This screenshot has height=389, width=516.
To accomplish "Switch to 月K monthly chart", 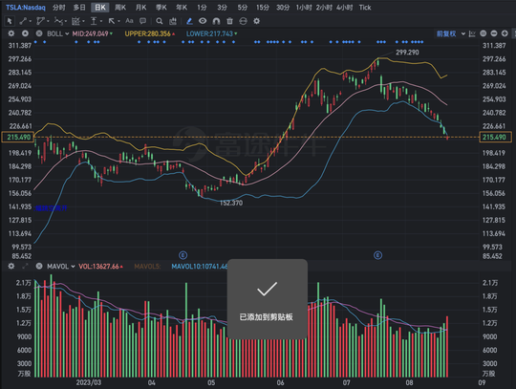I will 140,8.
